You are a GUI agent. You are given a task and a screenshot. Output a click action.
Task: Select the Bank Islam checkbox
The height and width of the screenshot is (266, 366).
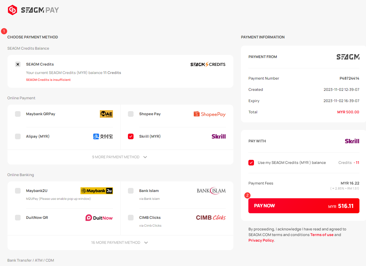click(x=131, y=191)
